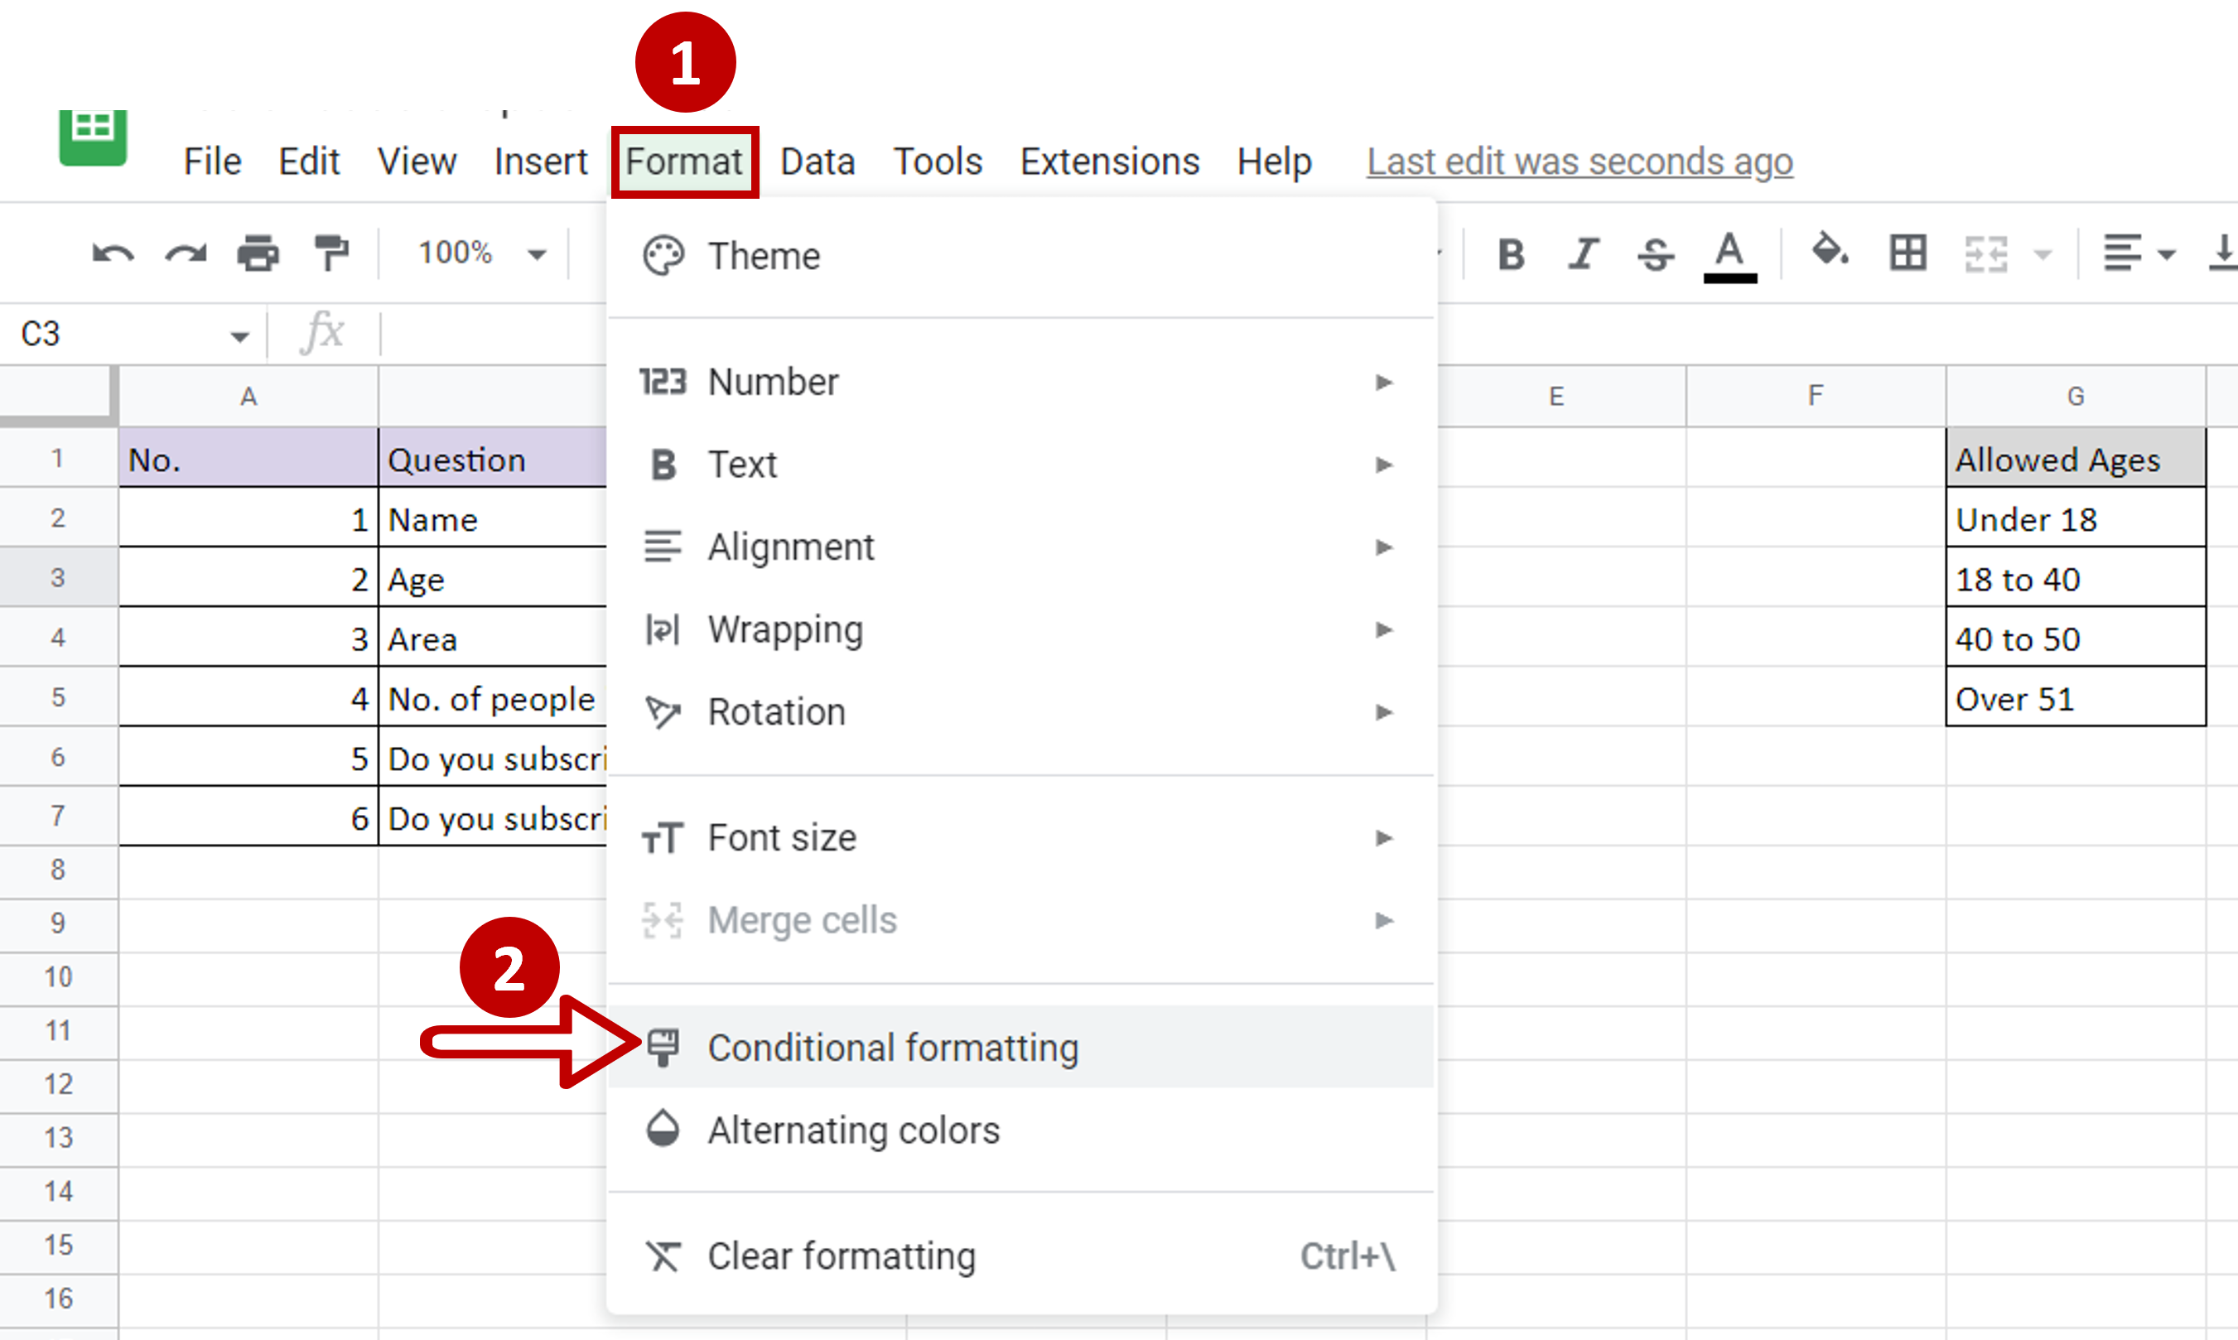The image size is (2238, 1340).
Task: Click the borders icon
Action: pos(1908,253)
